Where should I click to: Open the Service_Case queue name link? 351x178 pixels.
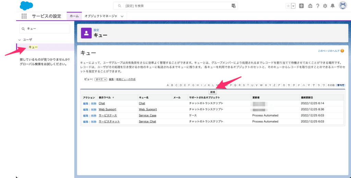tap(147, 116)
